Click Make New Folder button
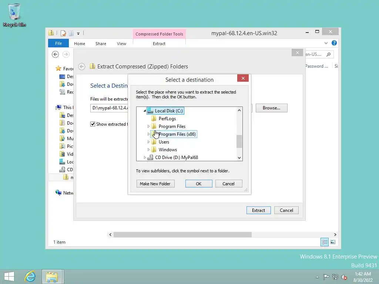The height and width of the screenshot is (284, 379). pos(155,183)
